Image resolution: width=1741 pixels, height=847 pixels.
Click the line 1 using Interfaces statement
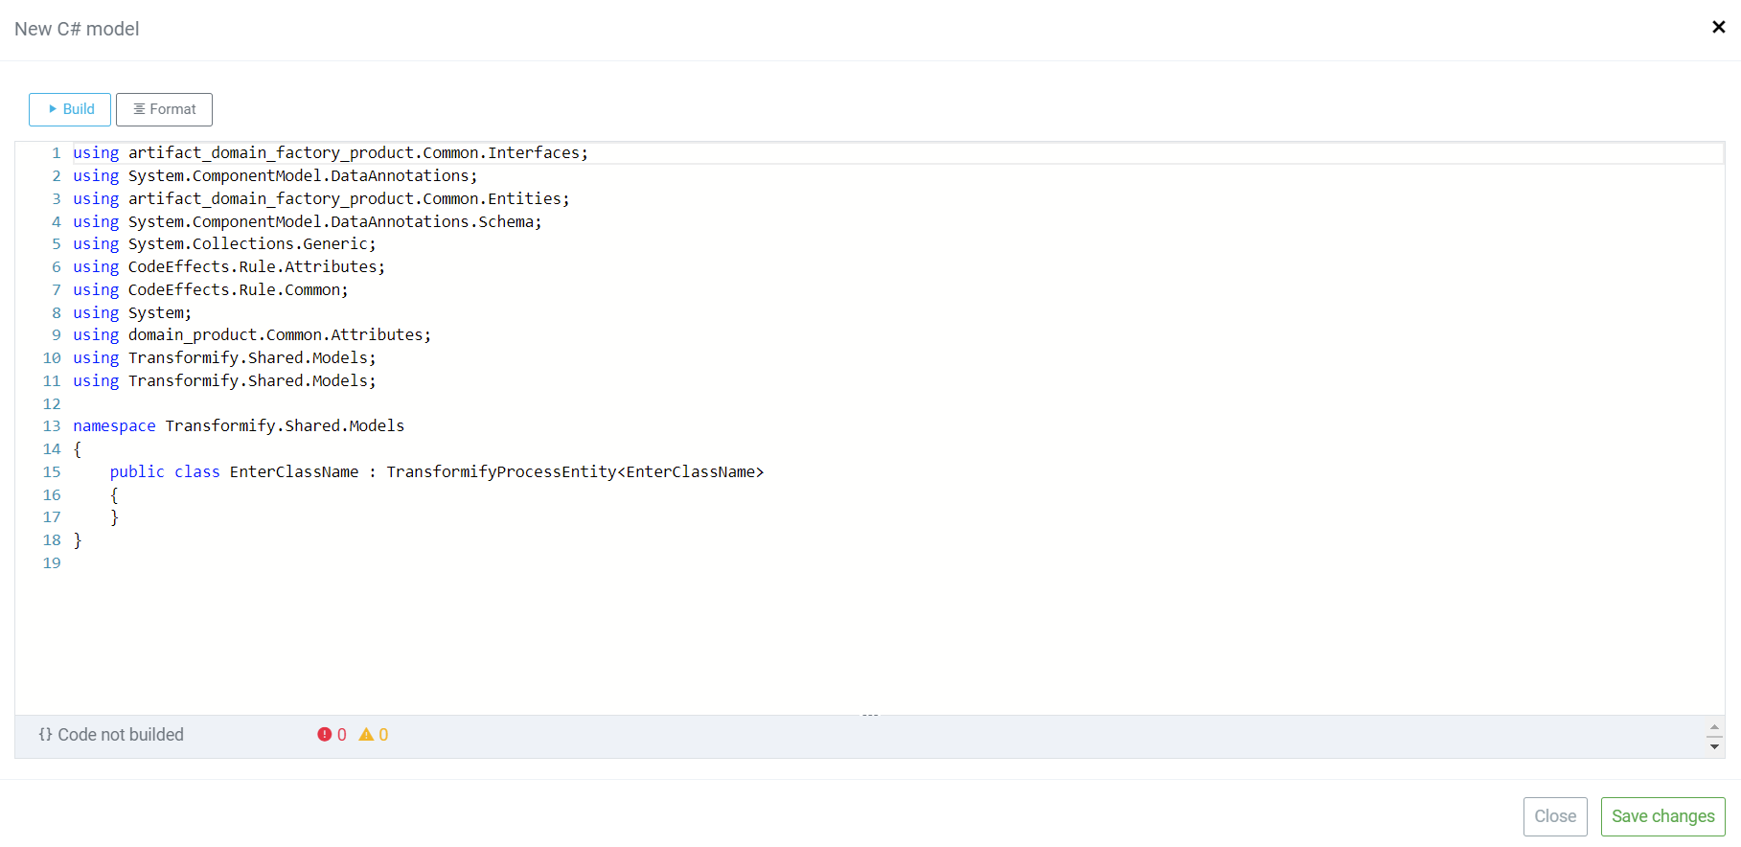[331, 153]
